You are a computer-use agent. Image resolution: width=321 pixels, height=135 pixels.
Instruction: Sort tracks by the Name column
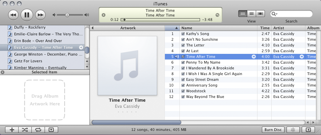tap(218, 28)
